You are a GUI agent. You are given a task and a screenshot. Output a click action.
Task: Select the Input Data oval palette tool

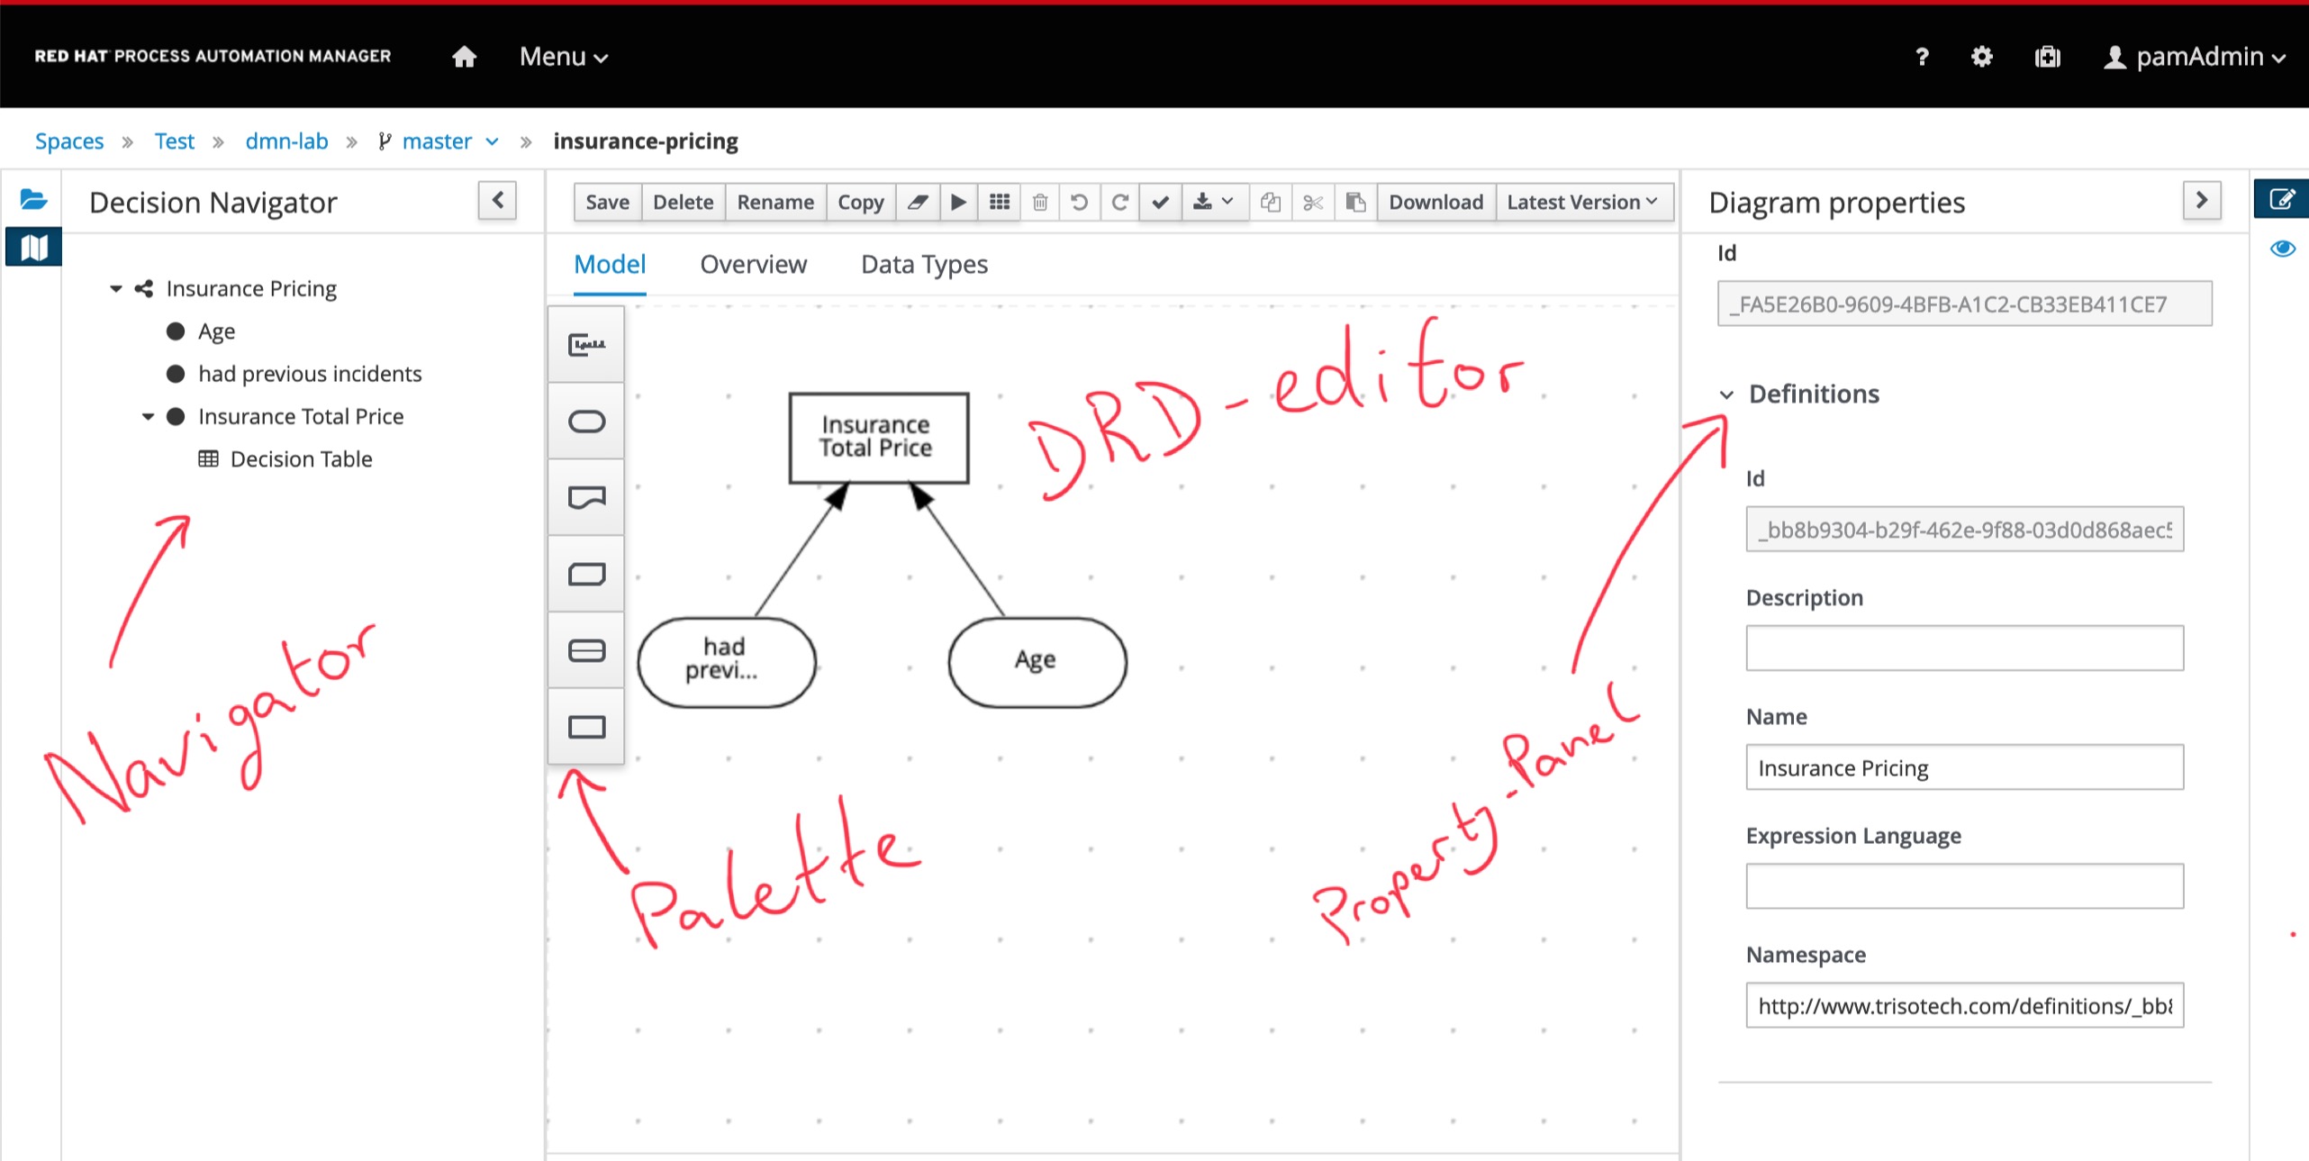pyautogui.click(x=586, y=421)
